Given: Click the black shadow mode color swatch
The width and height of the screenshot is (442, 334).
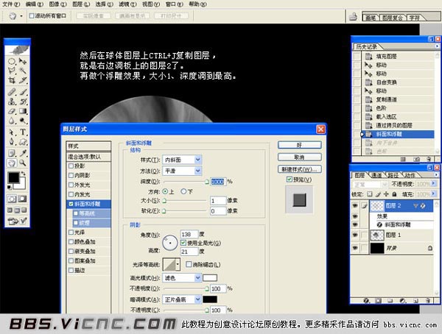Looking at the screenshot, I should tap(211, 300).
